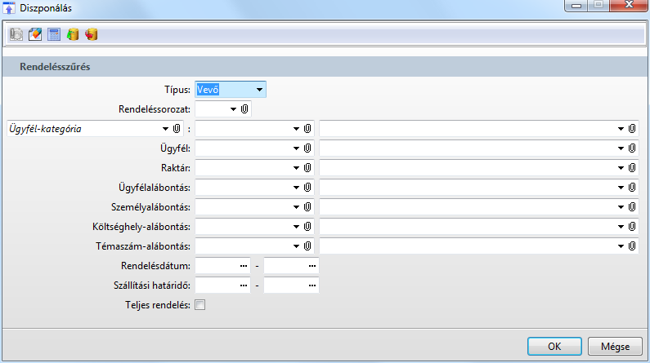Open date picker for Rendelésdátum end

point(312,266)
